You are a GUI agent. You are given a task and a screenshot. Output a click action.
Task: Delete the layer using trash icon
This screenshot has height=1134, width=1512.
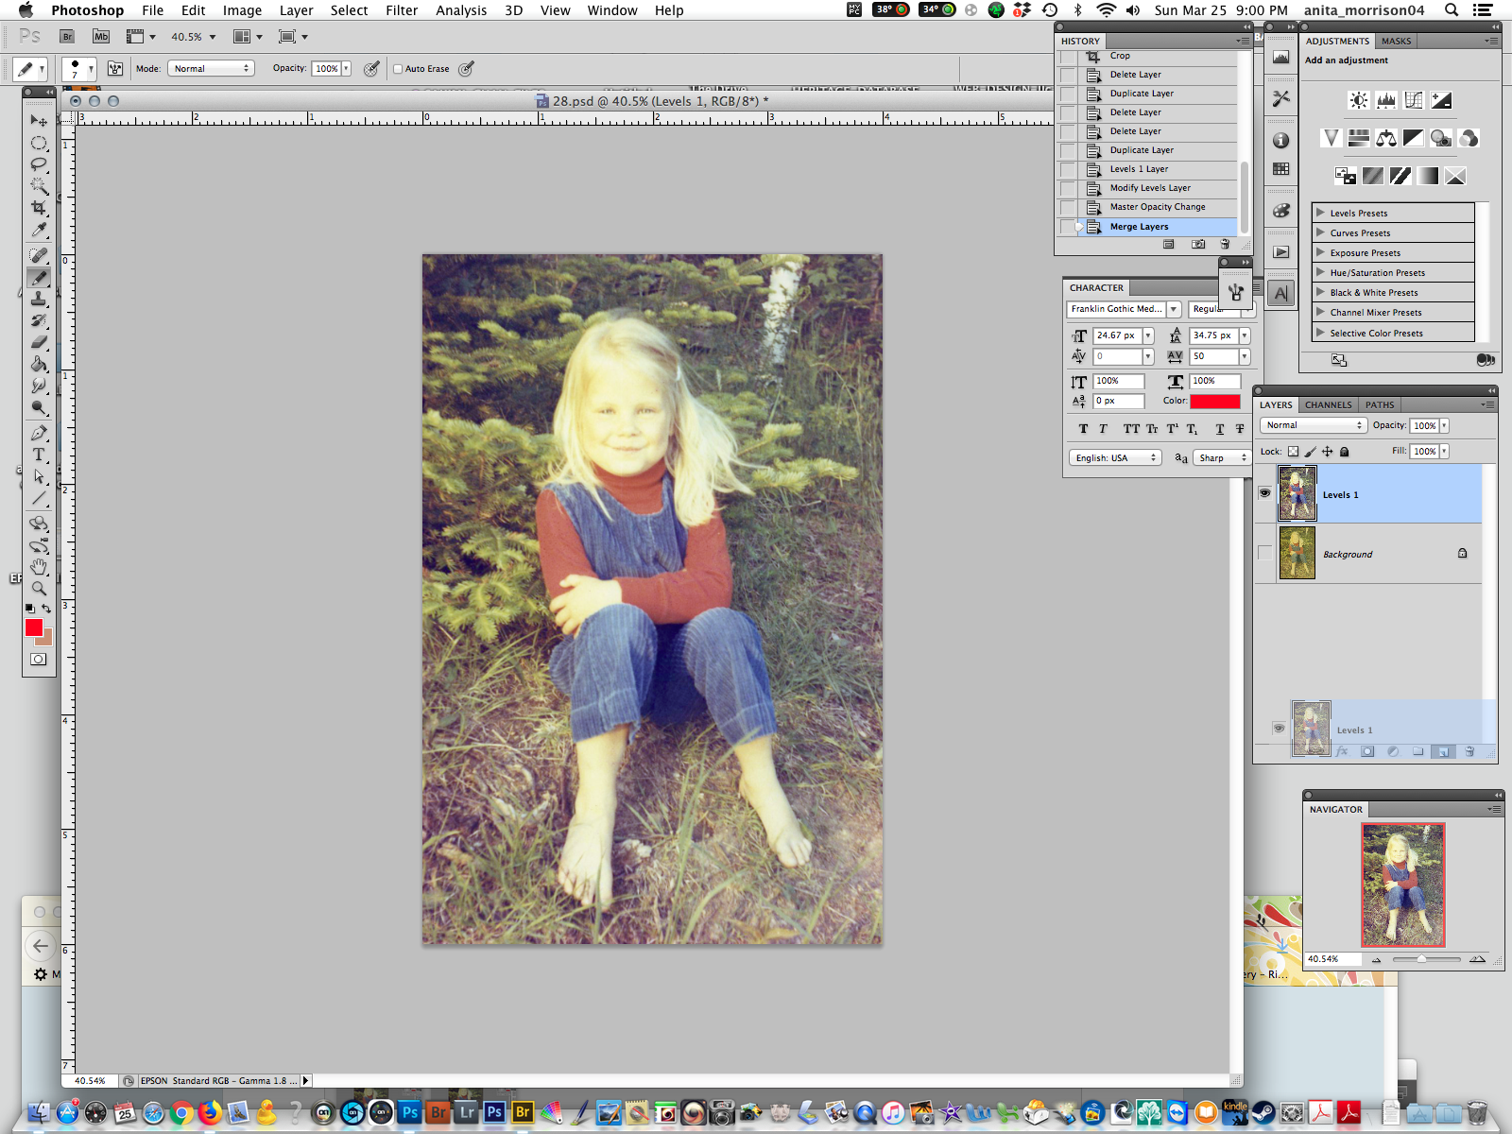point(1469,752)
